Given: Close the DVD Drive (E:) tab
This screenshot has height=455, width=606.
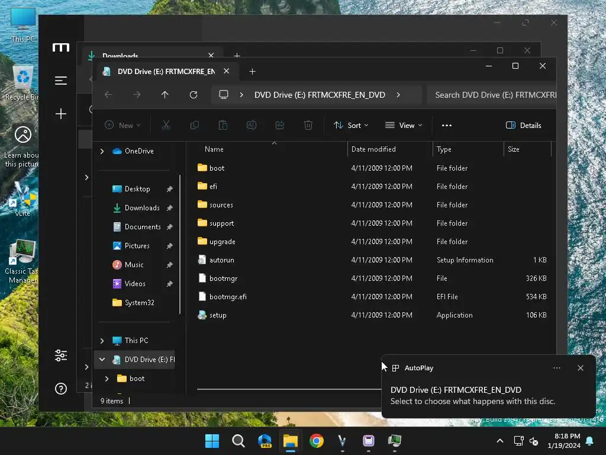Looking at the screenshot, I should (227, 71).
